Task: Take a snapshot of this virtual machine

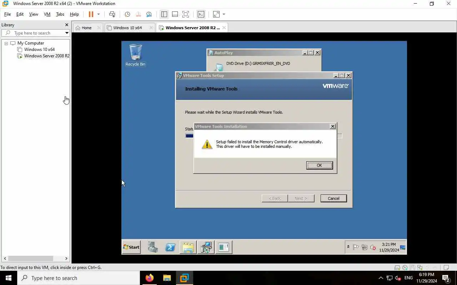Action: [127, 14]
